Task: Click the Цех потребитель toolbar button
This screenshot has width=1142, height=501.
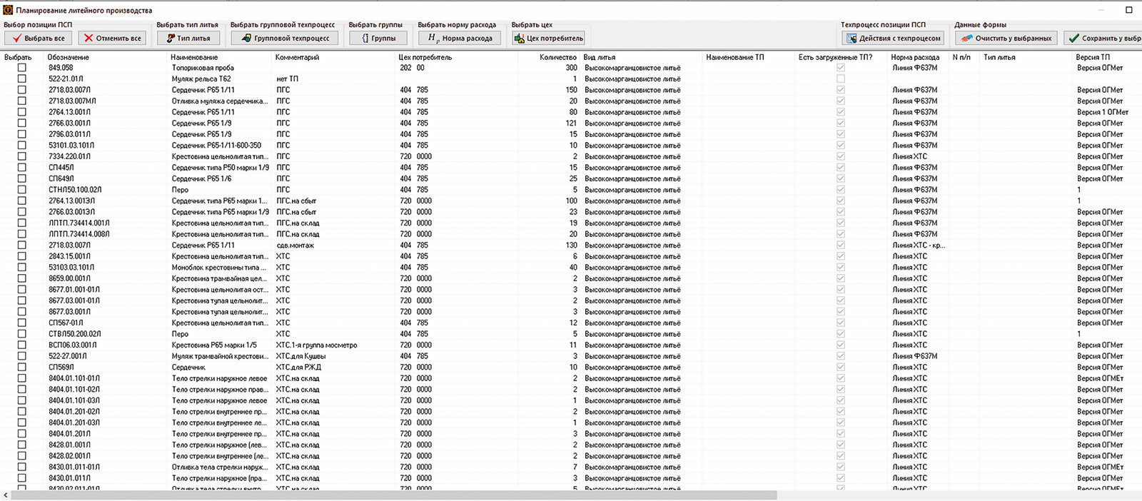Action: point(548,38)
